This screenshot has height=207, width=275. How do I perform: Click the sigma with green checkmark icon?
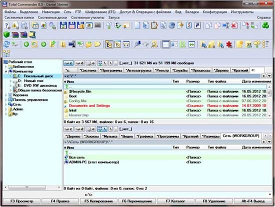(x=118, y=25)
